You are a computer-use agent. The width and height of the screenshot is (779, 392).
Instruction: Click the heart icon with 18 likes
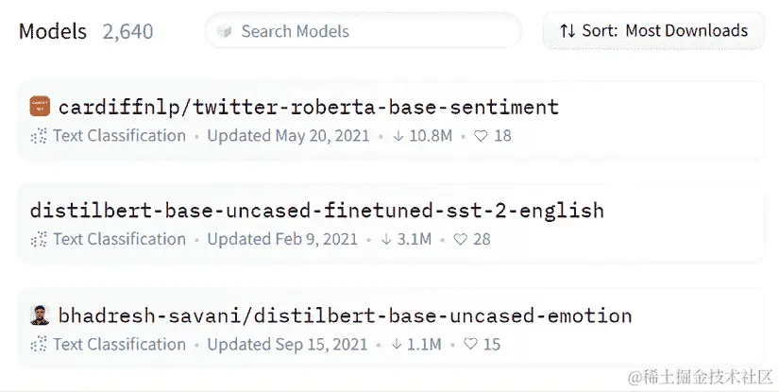(x=481, y=136)
